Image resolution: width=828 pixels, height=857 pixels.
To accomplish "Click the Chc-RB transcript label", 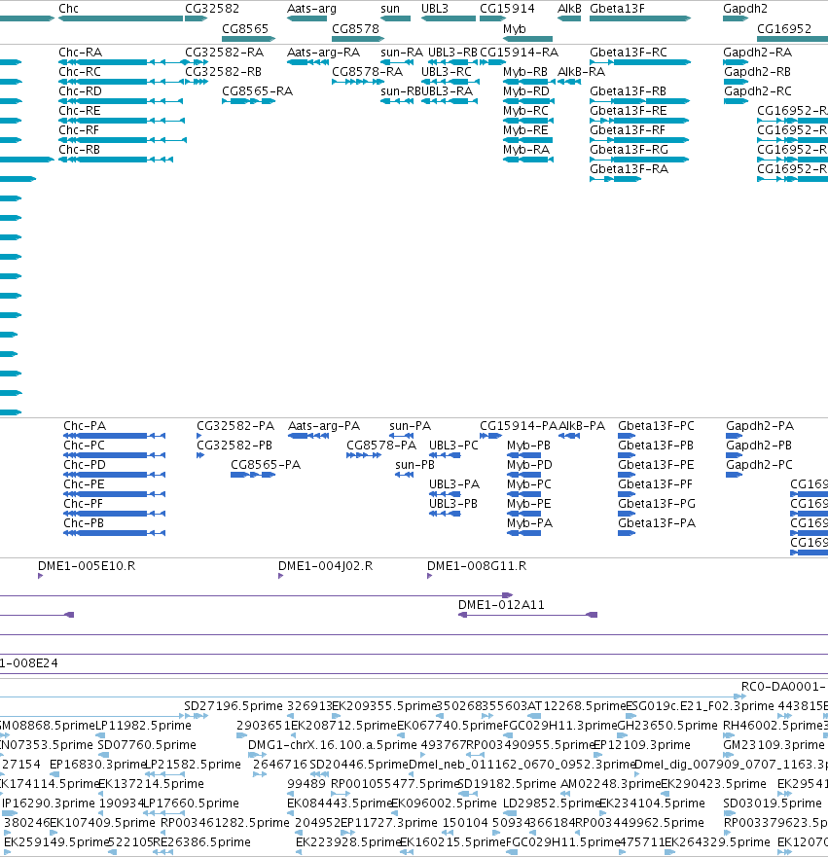I will (79, 150).
